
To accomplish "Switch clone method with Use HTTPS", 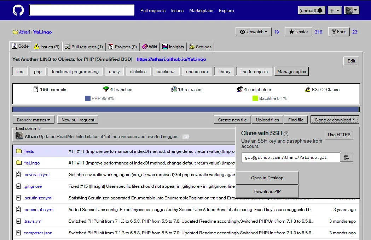I will point(339,134).
